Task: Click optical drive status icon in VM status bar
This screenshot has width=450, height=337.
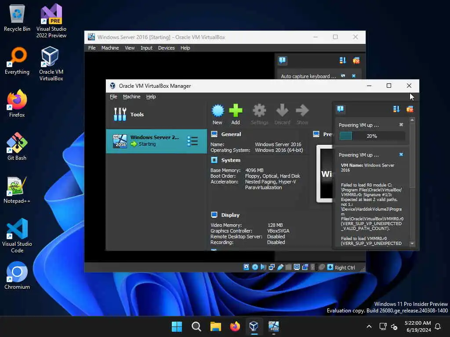Action: (255, 267)
